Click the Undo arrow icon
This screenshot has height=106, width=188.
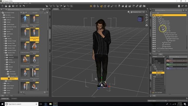coord(24,6)
